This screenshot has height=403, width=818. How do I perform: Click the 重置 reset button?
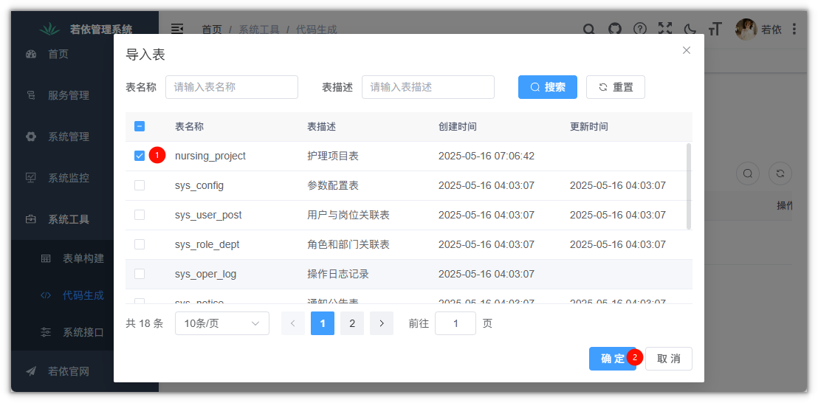(616, 87)
